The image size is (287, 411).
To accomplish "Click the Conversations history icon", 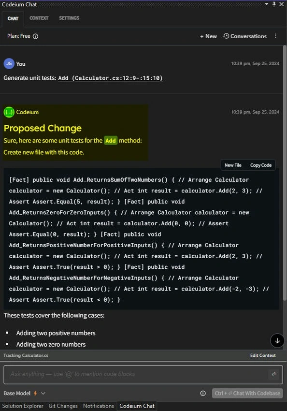I will point(226,36).
